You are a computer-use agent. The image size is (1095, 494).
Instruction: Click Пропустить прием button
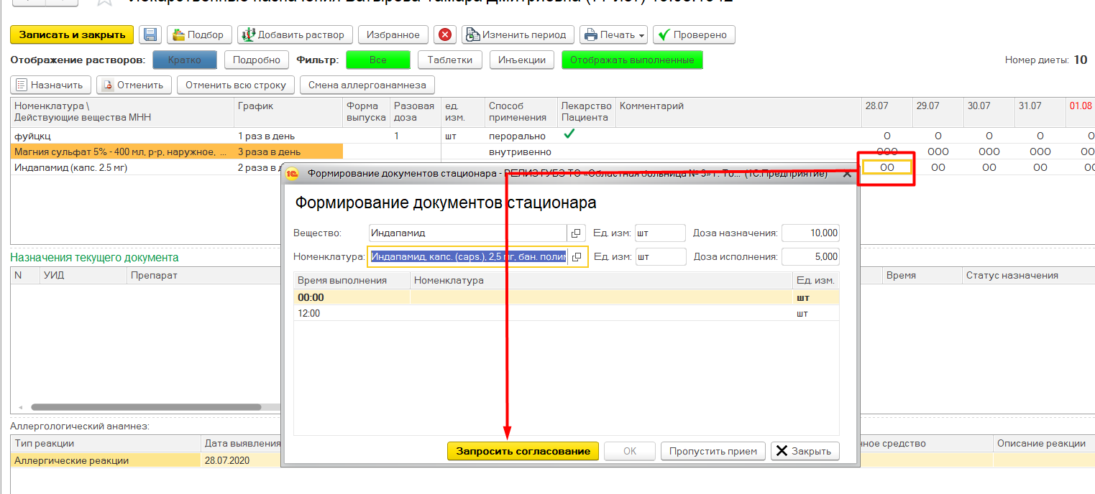click(x=713, y=452)
